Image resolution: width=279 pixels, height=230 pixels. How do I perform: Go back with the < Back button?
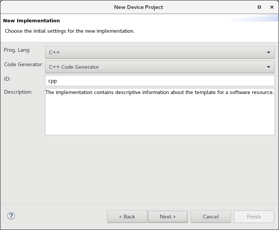point(127,217)
